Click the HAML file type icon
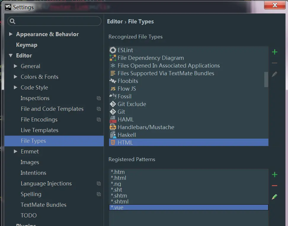This screenshot has height=226, width=288. click(x=113, y=120)
